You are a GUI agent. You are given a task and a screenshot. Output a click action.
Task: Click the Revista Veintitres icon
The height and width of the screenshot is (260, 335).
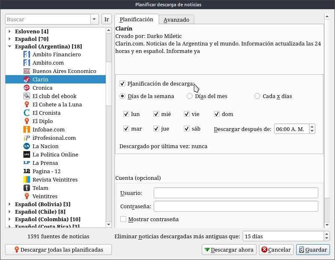[x=26, y=179]
